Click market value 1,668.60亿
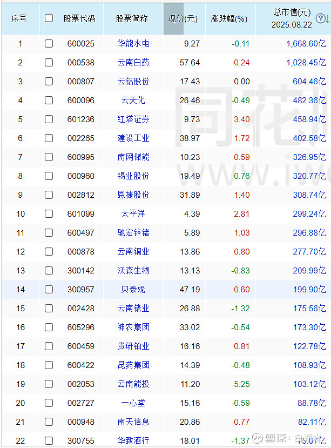 tap(306, 44)
